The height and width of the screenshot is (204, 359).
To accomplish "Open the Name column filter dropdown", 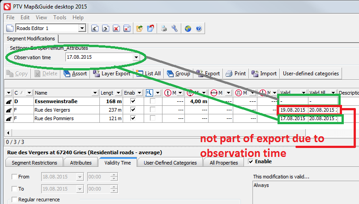I will coord(94,93).
